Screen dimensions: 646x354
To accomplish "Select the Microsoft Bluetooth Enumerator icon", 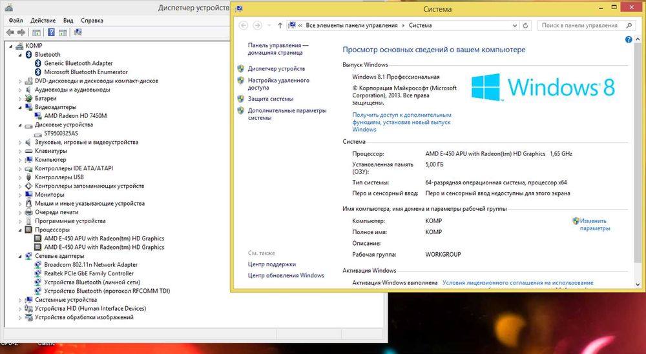I will tap(38, 72).
